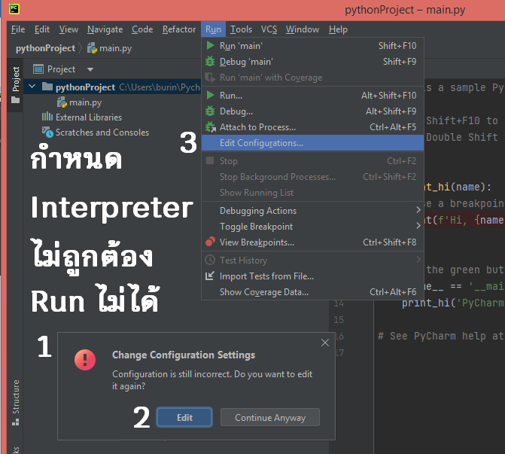Choose Debug... from the Run menu
Image resolution: width=505 pixels, height=454 pixels.
tap(312, 111)
